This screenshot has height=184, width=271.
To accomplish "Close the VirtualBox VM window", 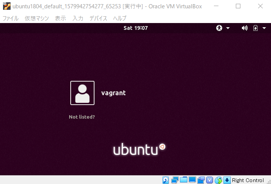I will pyautogui.click(x=260, y=6).
